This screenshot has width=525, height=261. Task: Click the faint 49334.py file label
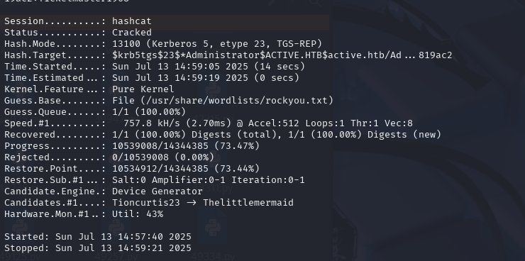coord(211,257)
